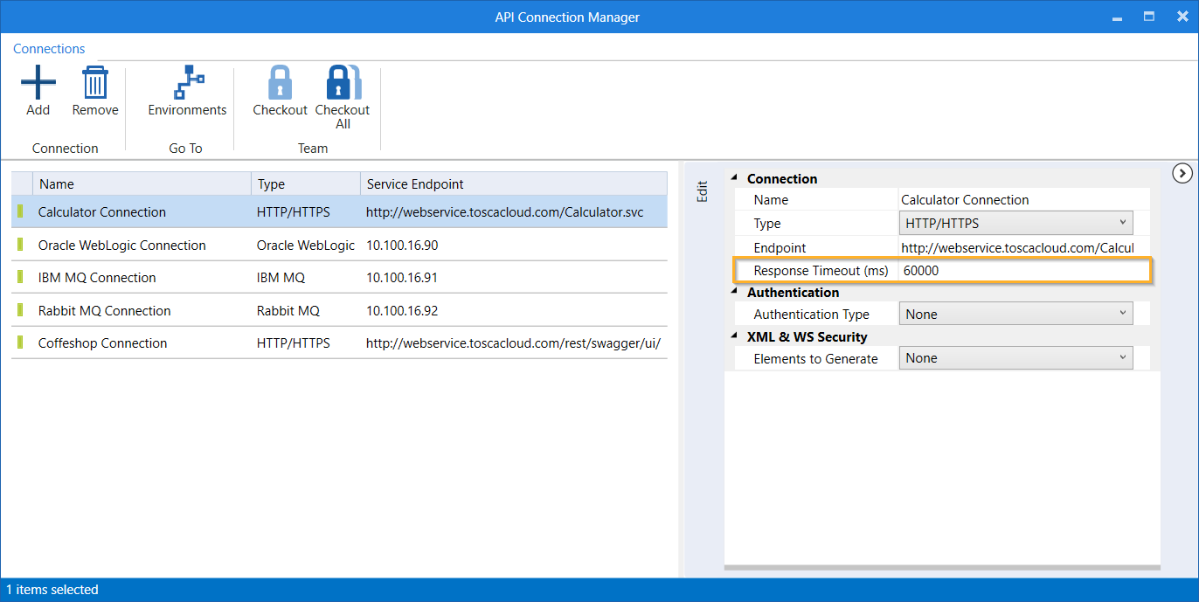Open Environments from the ribbon
The height and width of the screenshot is (602, 1199).
[187, 84]
